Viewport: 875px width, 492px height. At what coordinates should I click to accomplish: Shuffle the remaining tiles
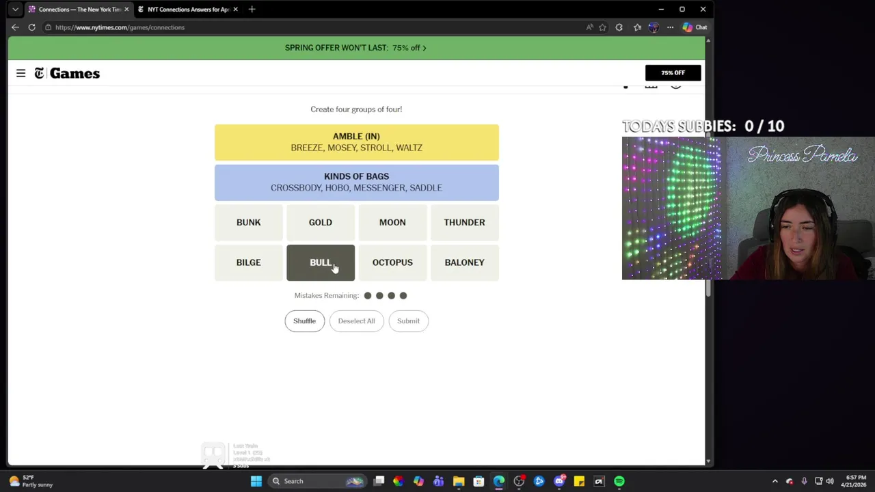click(x=305, y=320)
